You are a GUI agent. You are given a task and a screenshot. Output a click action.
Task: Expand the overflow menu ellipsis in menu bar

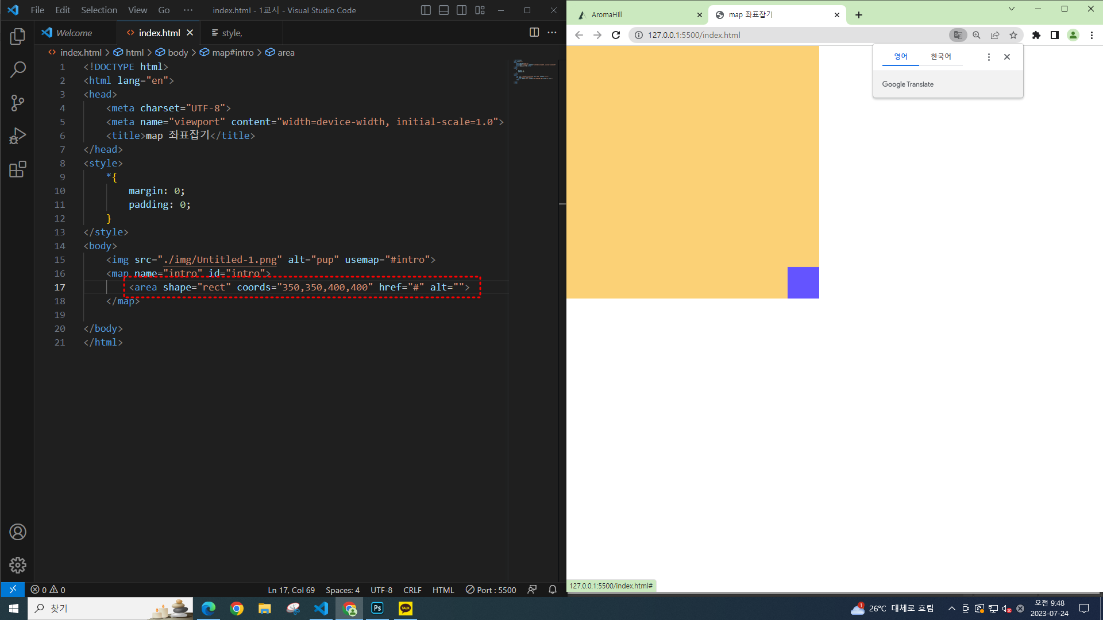(188, 10)
